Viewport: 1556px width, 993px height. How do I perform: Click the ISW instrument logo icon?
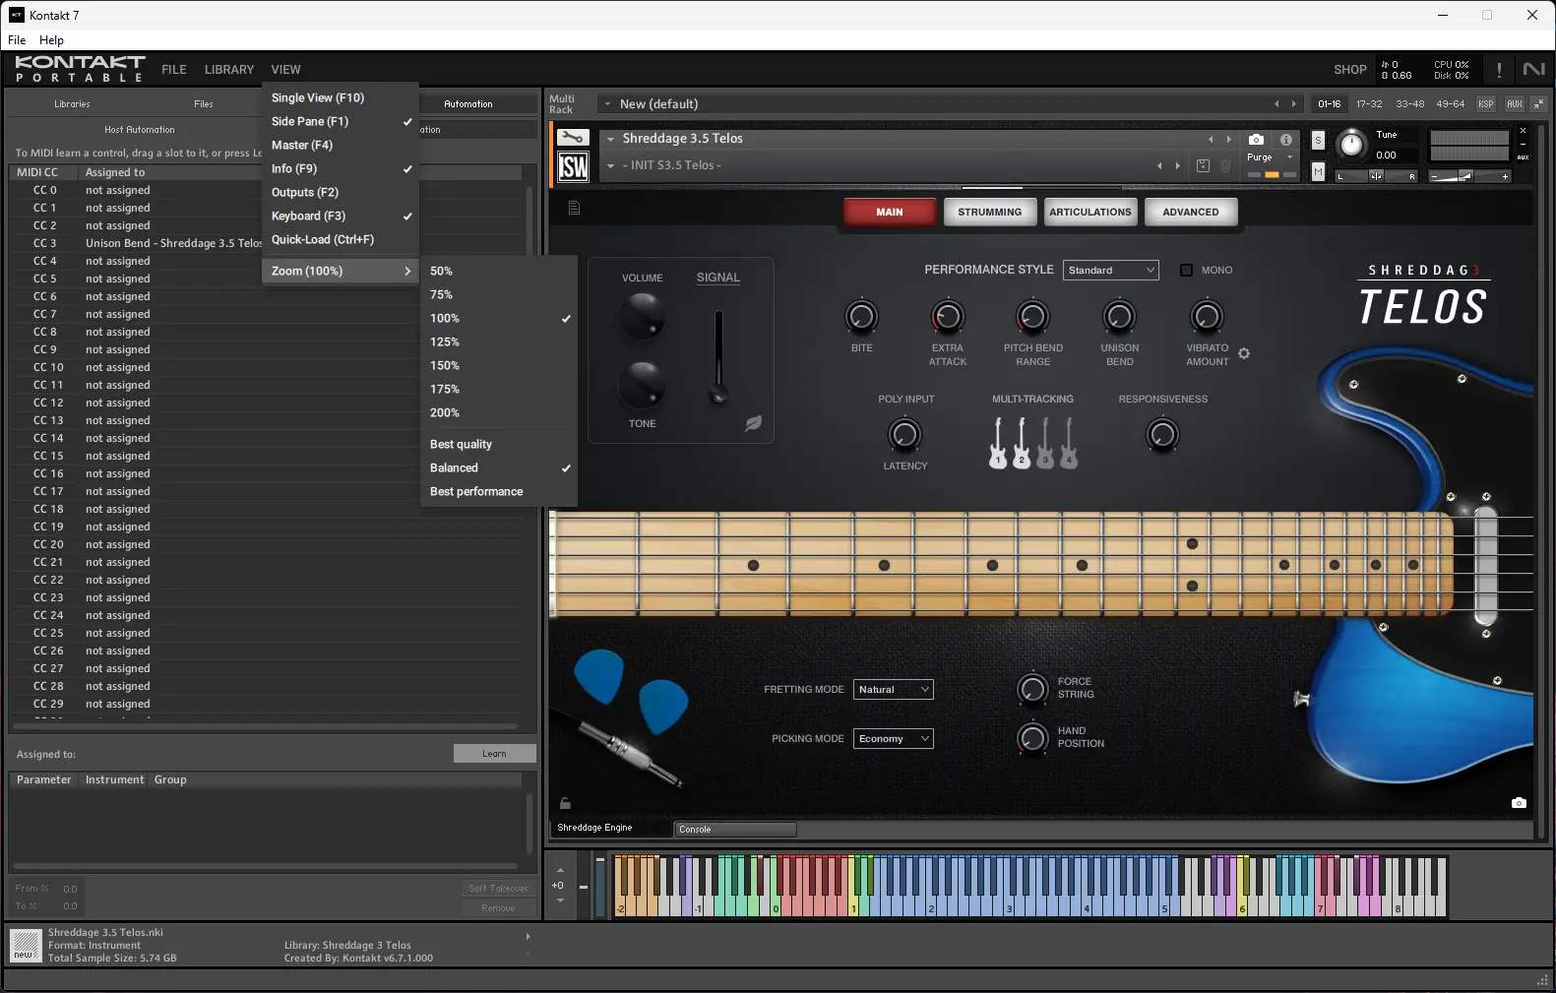[x=573, y=167]
